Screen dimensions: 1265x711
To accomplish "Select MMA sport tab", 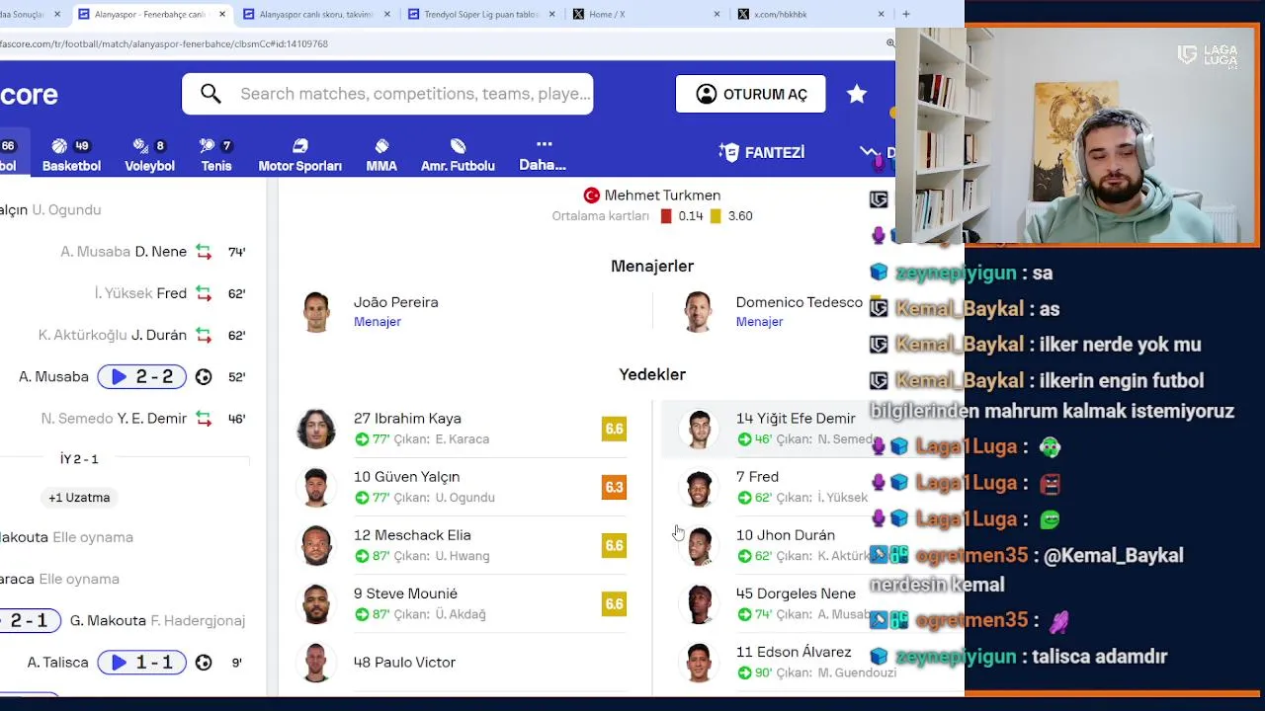I will [x=381, y=155].
